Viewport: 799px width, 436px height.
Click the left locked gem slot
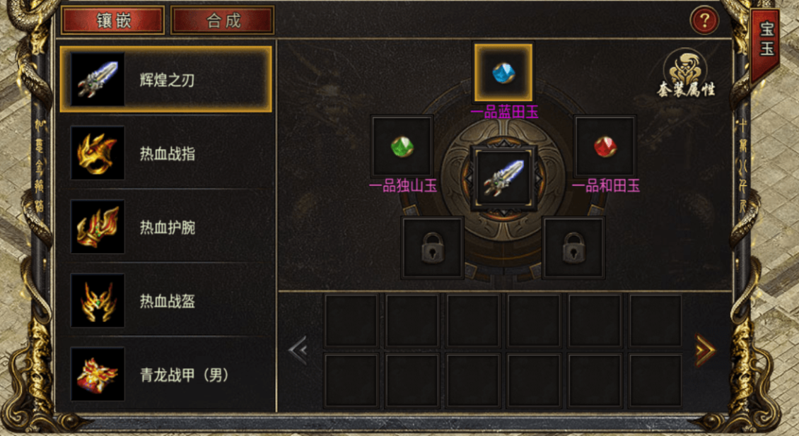tap(432, 247)
